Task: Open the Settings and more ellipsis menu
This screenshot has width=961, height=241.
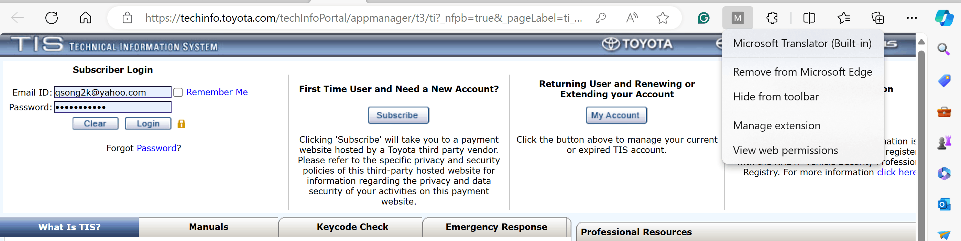Action: tap(911, 18)
